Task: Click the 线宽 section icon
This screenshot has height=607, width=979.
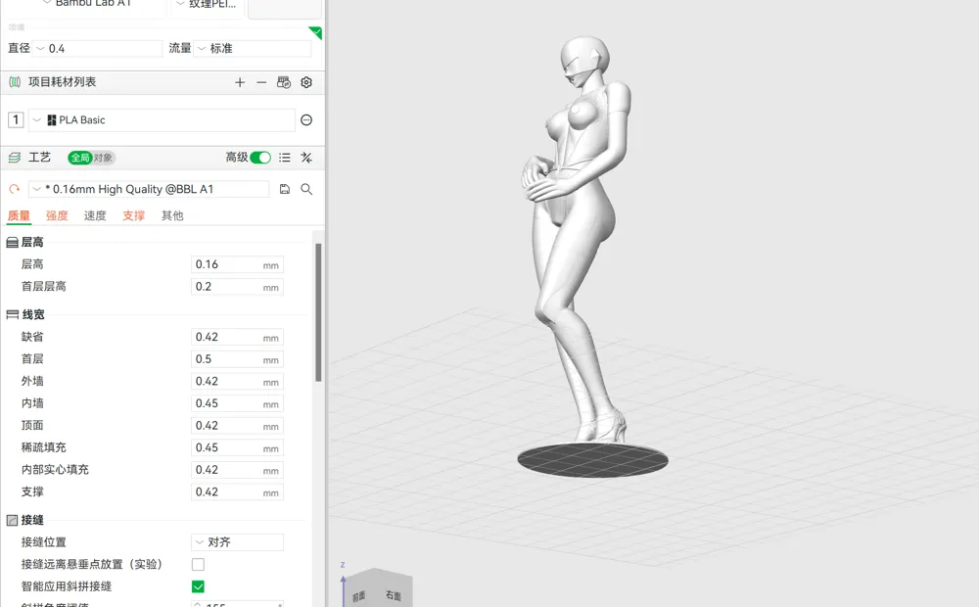Action: coord(12,314)
